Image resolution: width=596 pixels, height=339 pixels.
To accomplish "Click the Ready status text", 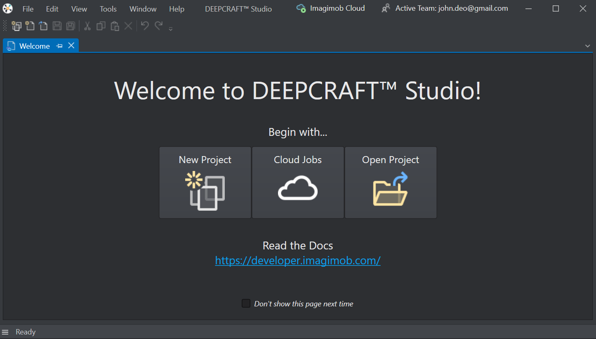I will pos(26,332).
